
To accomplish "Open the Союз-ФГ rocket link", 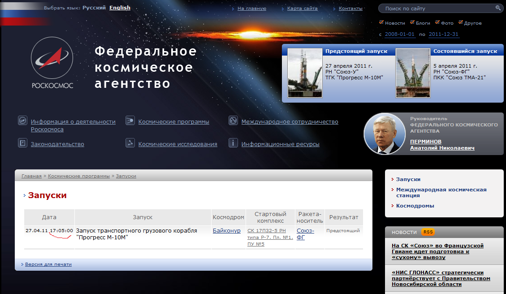I will tap(305, 234).
